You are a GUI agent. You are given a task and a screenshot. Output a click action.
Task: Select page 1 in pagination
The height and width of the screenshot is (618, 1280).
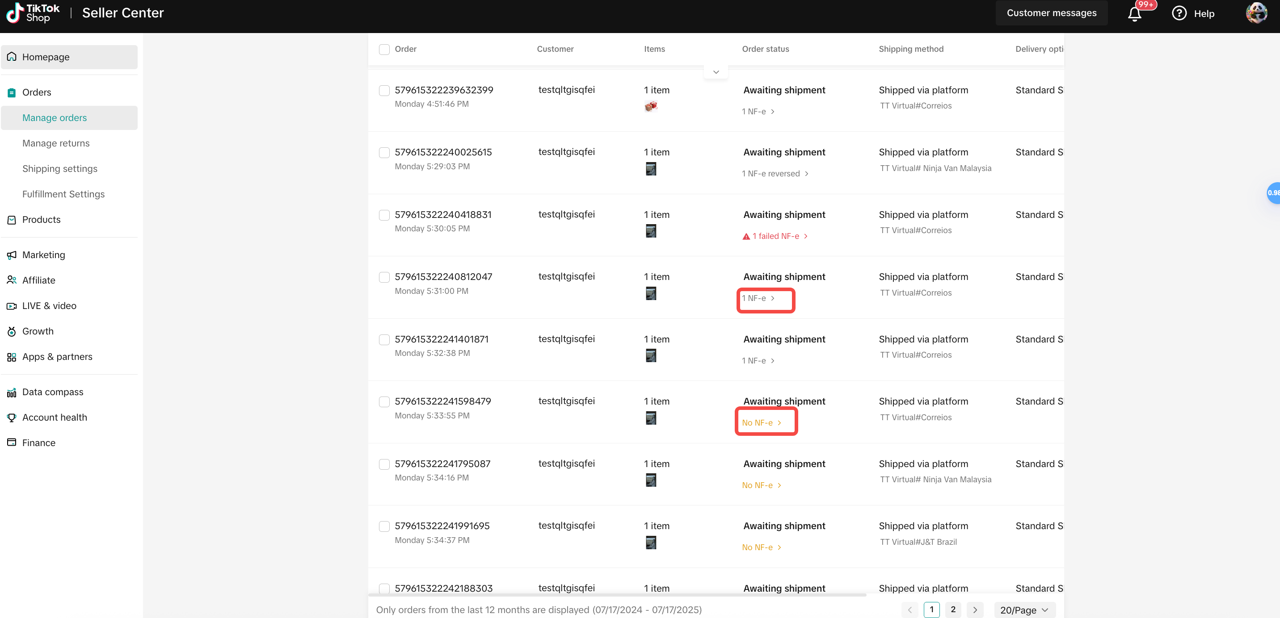[932, 610]
